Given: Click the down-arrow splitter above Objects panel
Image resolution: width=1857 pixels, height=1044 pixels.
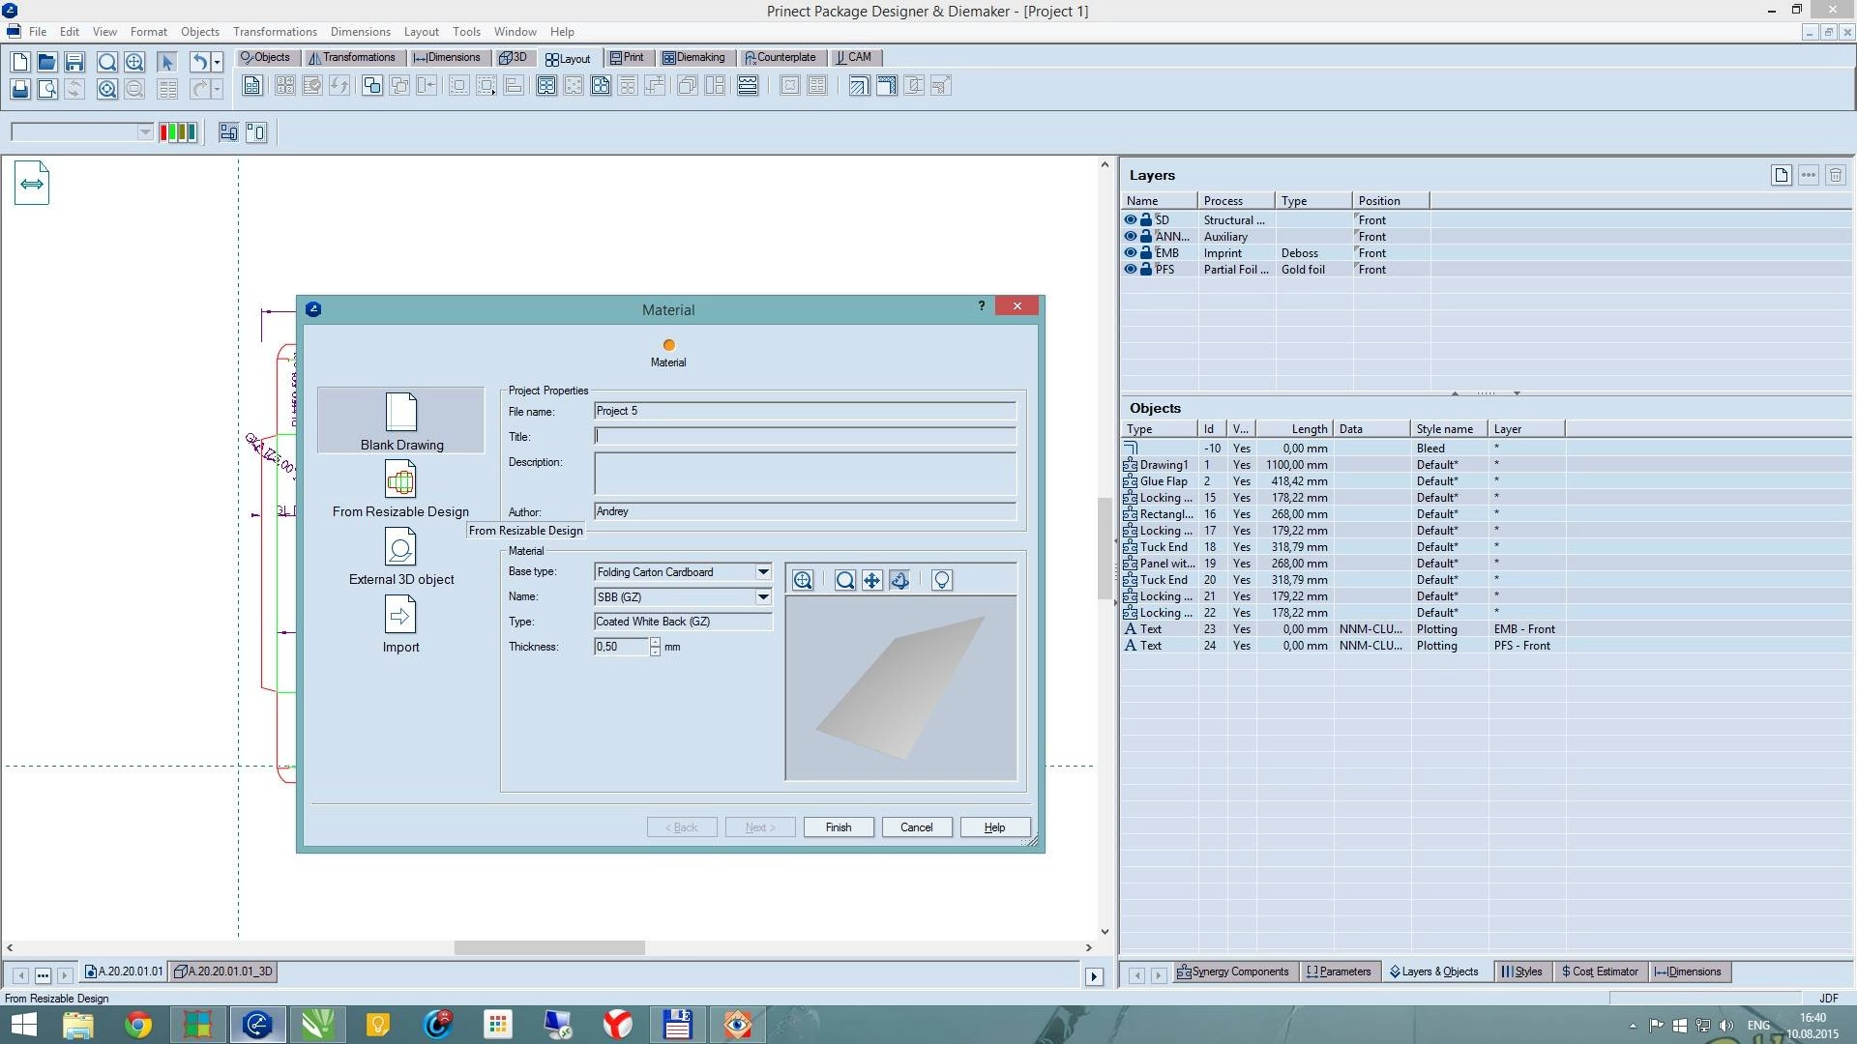Looking at the screenshot, I should tap(1517, 393).
